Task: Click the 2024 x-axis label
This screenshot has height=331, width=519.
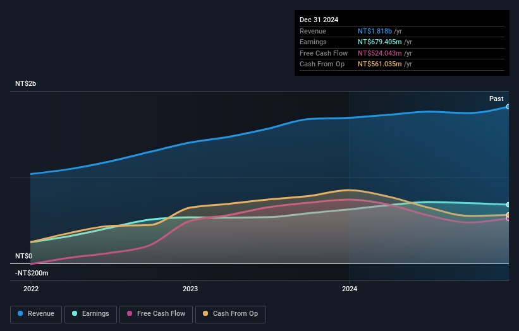Action: [350, 289]
